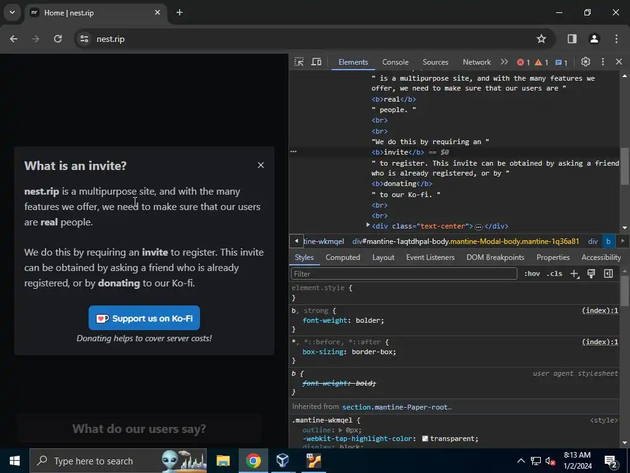Click the blue issues count indicator
The image size is (630, 473).
click(561, 62)
